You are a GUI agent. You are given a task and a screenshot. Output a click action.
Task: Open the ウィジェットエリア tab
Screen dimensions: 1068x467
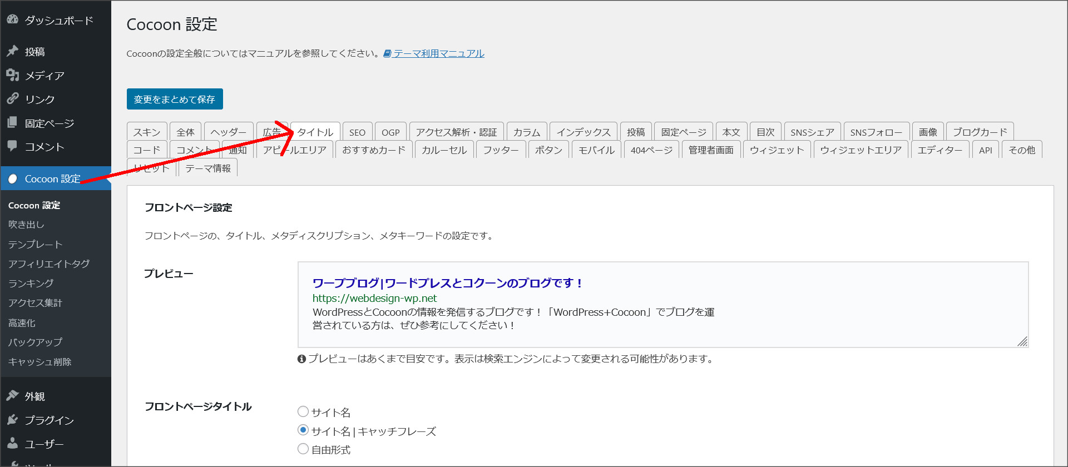[x=861, y=150]
